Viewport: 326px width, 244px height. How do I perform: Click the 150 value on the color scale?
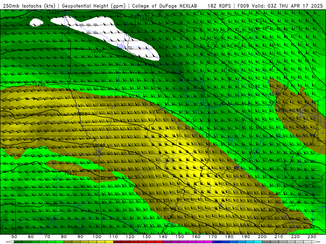coord(180,237)
